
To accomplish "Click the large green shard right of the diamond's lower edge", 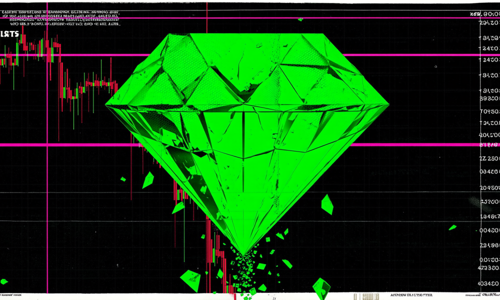I will 327,204.
